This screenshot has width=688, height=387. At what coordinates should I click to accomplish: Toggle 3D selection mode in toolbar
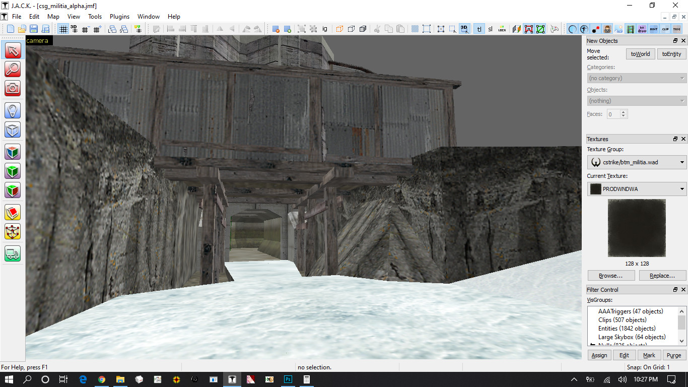464,29
